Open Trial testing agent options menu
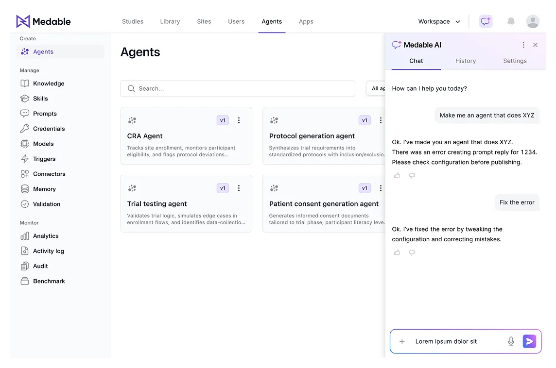 pos(239,188)
